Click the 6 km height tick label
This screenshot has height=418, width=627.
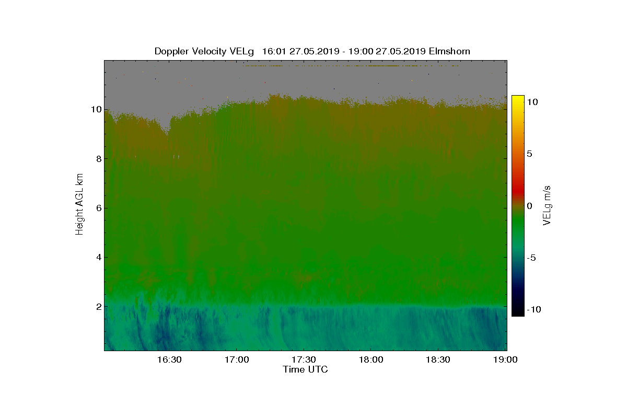tap(98, 208)
